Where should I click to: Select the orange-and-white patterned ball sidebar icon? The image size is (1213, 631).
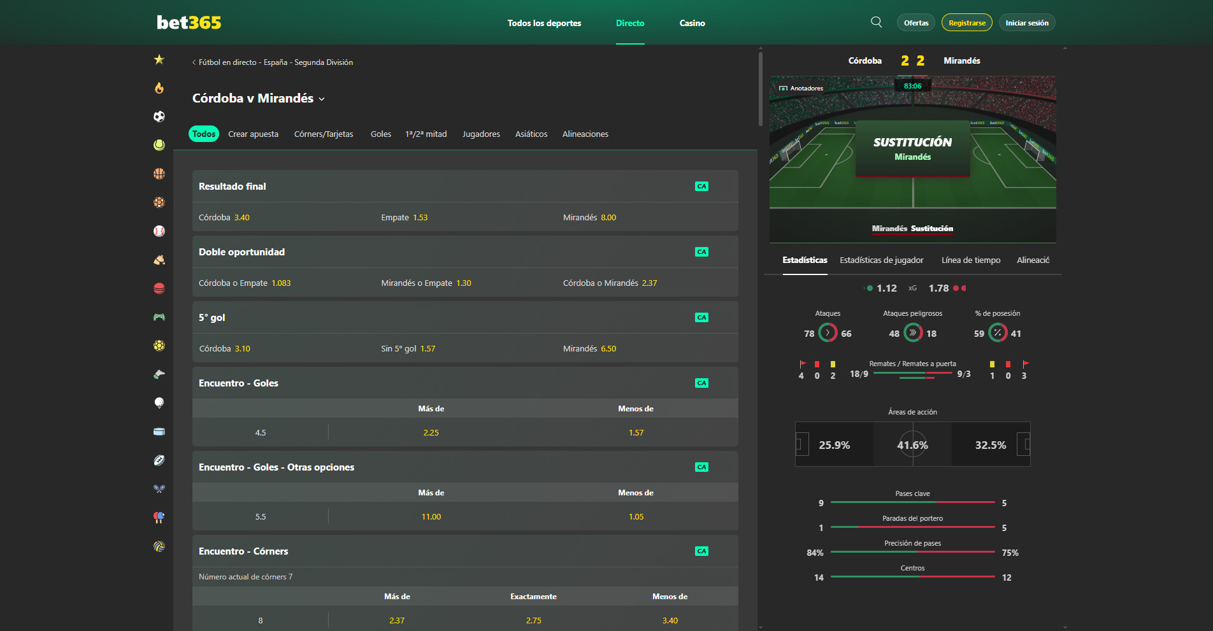tap(159, 202)
